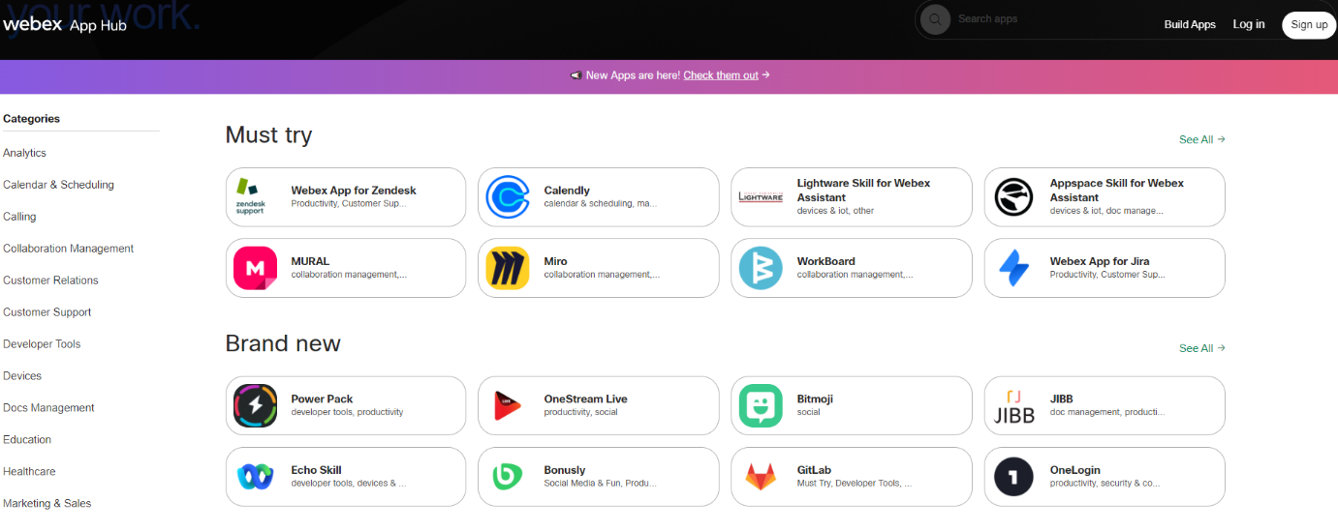Screen dimensions: 1338x531
Task: Click the Log in link
Action: pos(1248,25)
